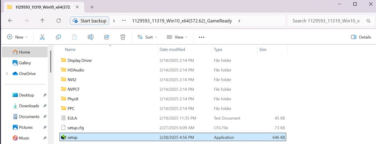This screenshot has height=144, width=376.
Task: Click the search box input field
Action: click(x=326, y=21)
